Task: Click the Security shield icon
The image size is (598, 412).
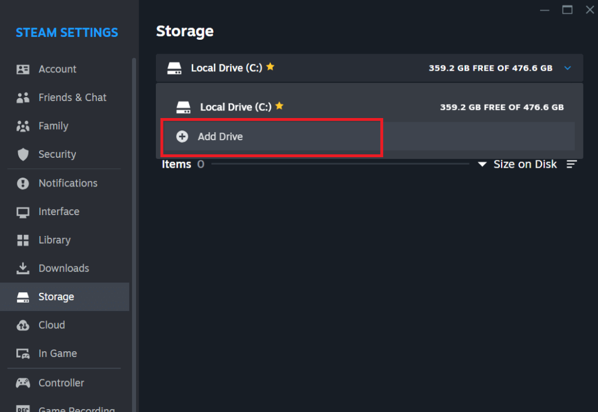Action: click(x=23, y=154)
